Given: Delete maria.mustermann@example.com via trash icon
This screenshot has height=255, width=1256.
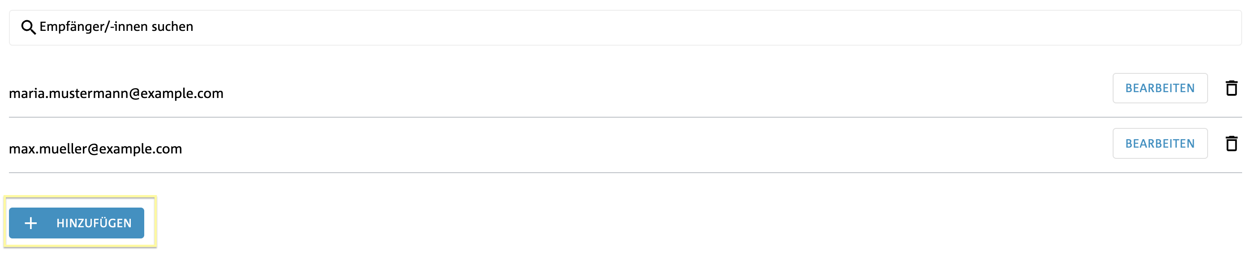Looking at the screenshot, I should (x=1231, y=88).
